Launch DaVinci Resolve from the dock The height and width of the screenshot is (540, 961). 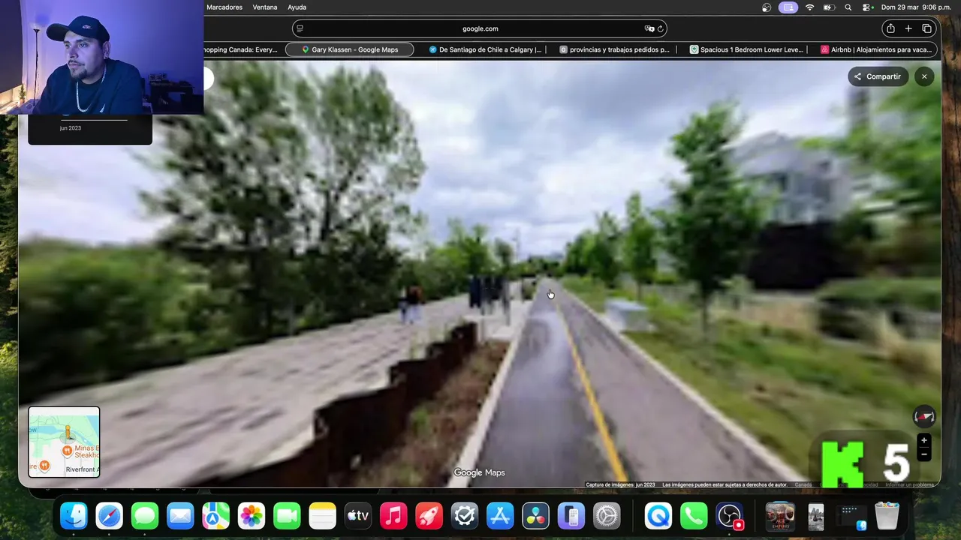pos(535,516)
